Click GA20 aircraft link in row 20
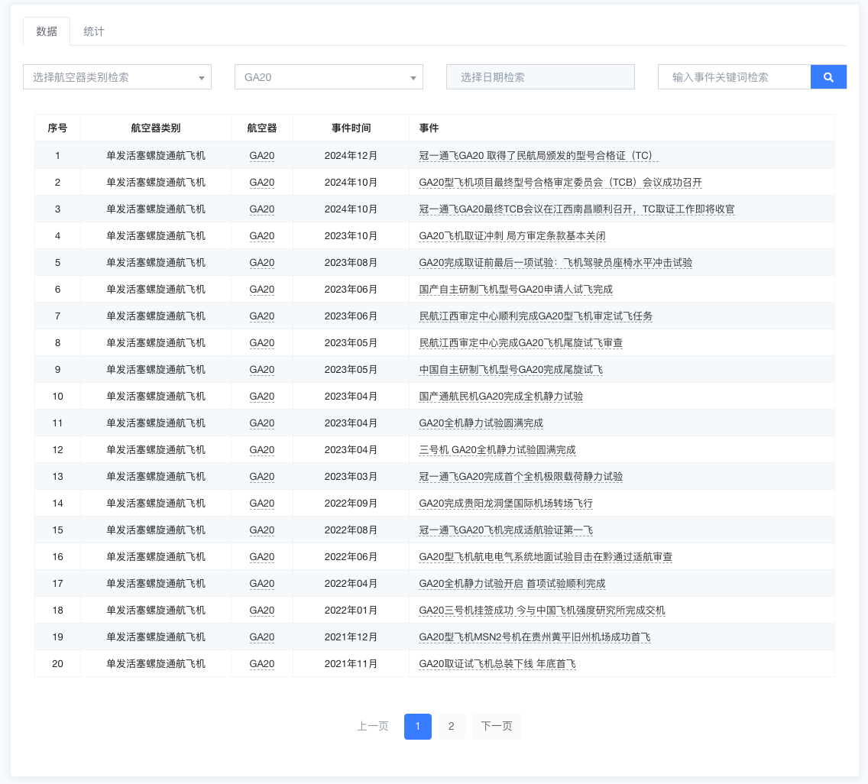868x784 pixels. (262, 664)
